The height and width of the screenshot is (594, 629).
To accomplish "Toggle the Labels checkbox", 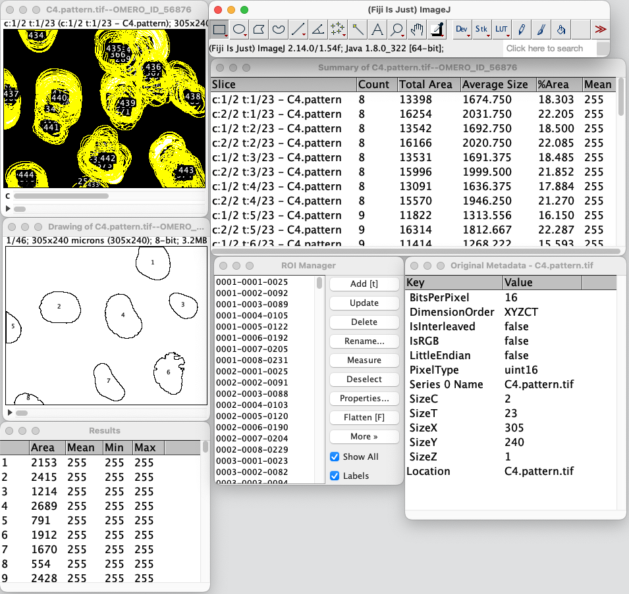I will pos(335,476).
